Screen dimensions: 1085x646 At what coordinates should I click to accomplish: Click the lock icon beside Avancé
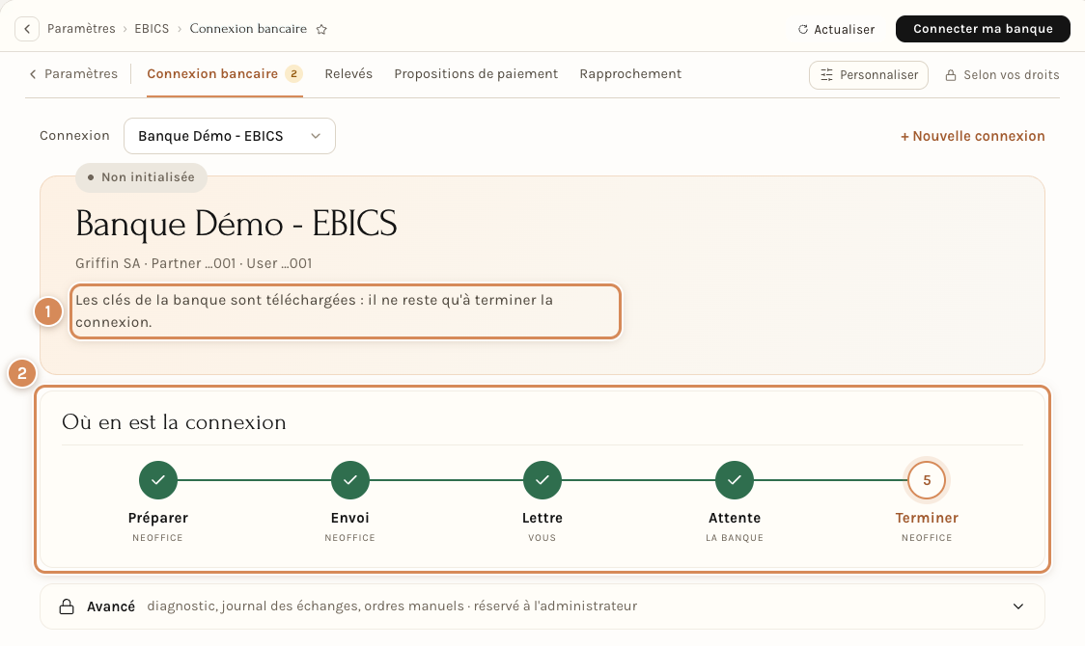[67, 606]
